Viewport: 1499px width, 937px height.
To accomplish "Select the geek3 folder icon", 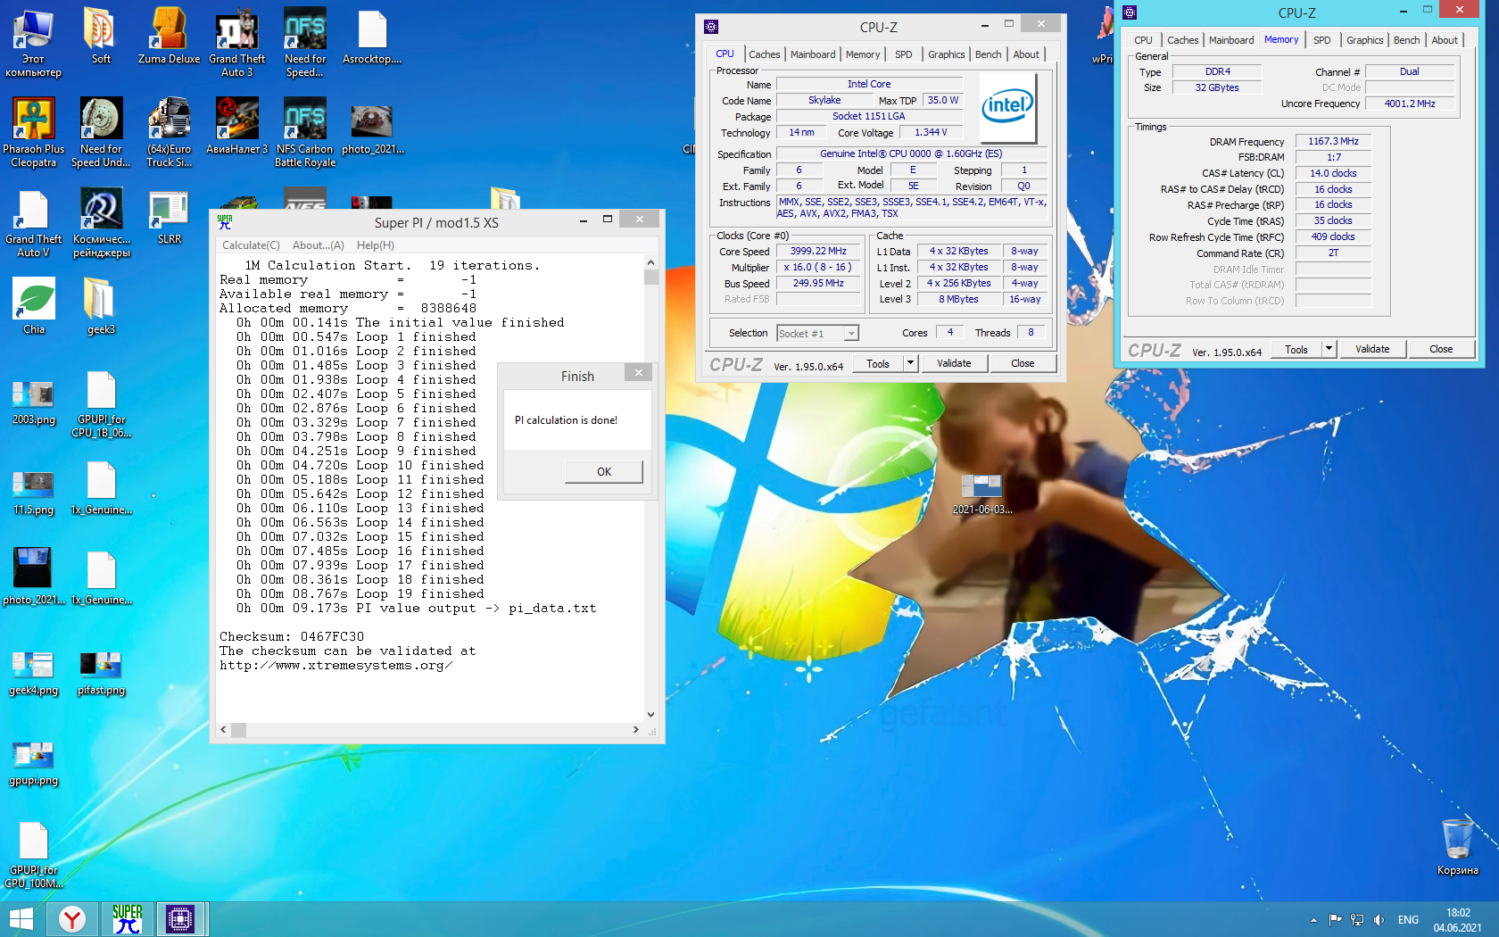I will [101, 306].
